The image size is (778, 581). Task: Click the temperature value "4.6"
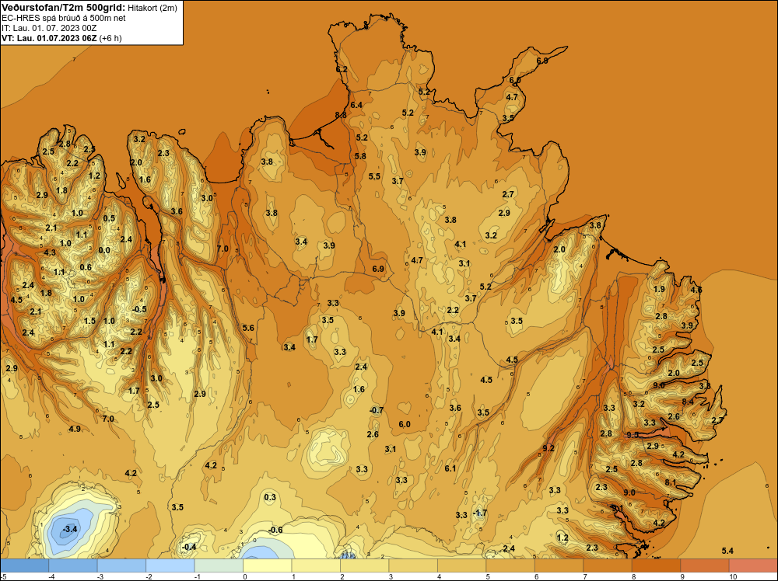click(x=696, y=290)
